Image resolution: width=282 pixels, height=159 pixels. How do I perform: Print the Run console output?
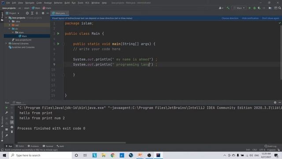12,127
